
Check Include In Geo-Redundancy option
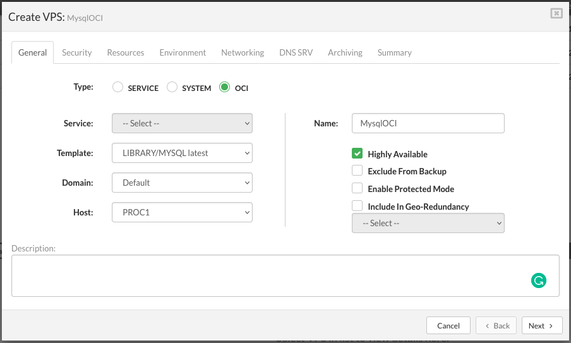click(358, 206)
